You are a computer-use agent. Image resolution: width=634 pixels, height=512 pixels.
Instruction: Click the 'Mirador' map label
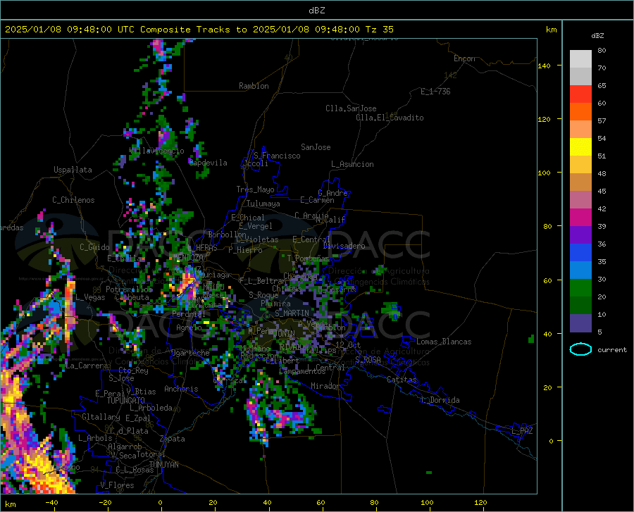click(325, 386)
